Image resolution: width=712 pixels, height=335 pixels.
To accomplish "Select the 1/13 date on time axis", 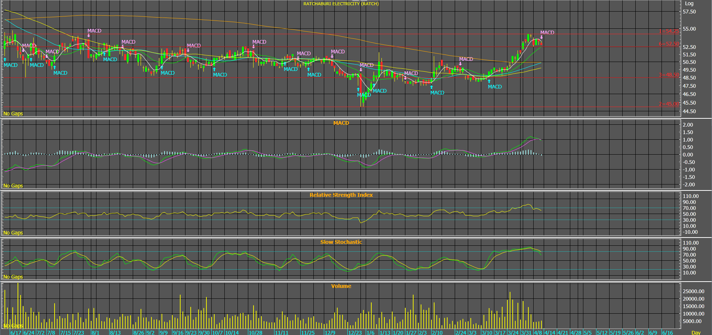I will click(x=385, y=332).
